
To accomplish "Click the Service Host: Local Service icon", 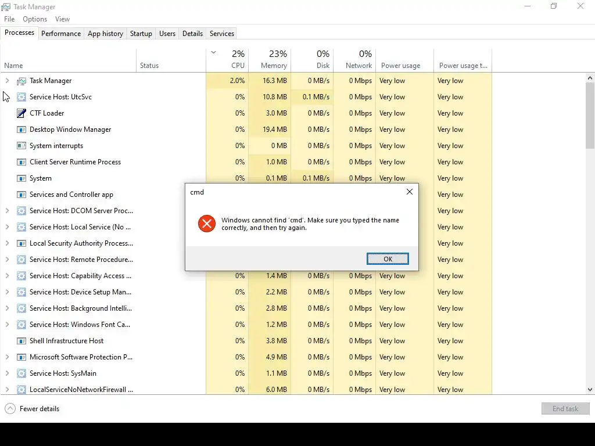I will (21, 227).
